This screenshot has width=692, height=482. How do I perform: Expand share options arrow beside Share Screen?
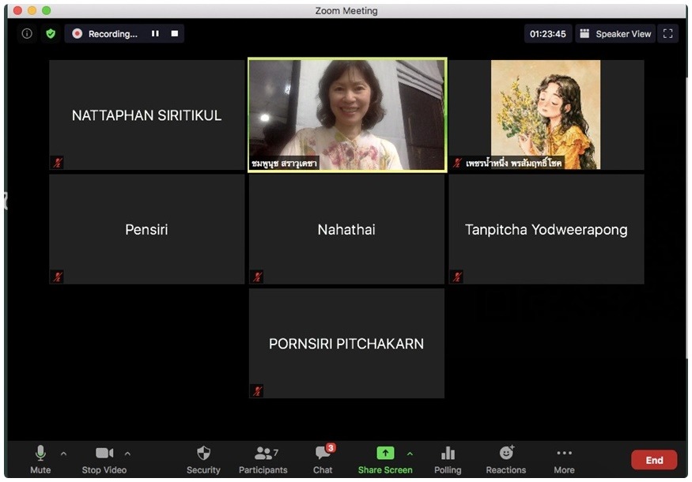[410, 454]
